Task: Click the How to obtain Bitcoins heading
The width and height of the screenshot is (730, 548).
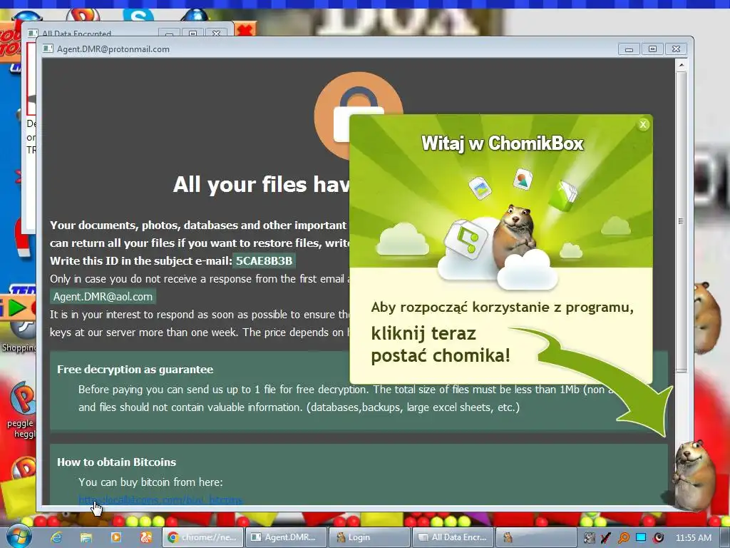Action: (x=116, y=462)
